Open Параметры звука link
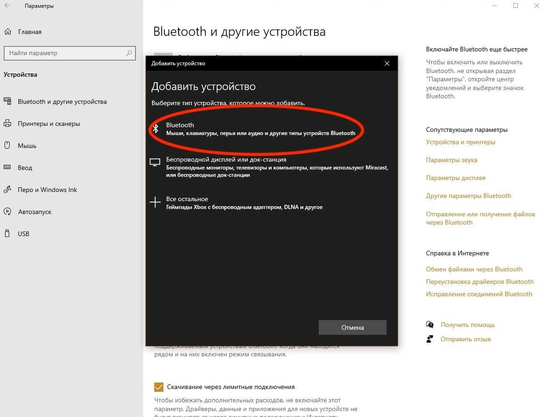This screenshot has height=417, width=545. (x=451, y=160)
